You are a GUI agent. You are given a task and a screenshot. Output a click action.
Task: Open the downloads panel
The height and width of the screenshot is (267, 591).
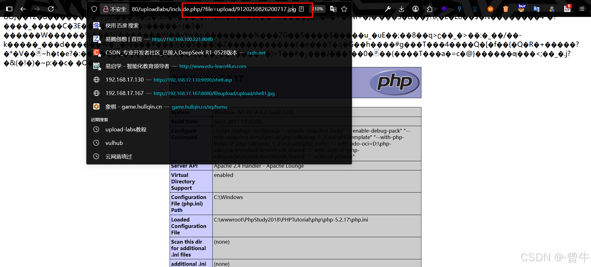coord(401,9)
